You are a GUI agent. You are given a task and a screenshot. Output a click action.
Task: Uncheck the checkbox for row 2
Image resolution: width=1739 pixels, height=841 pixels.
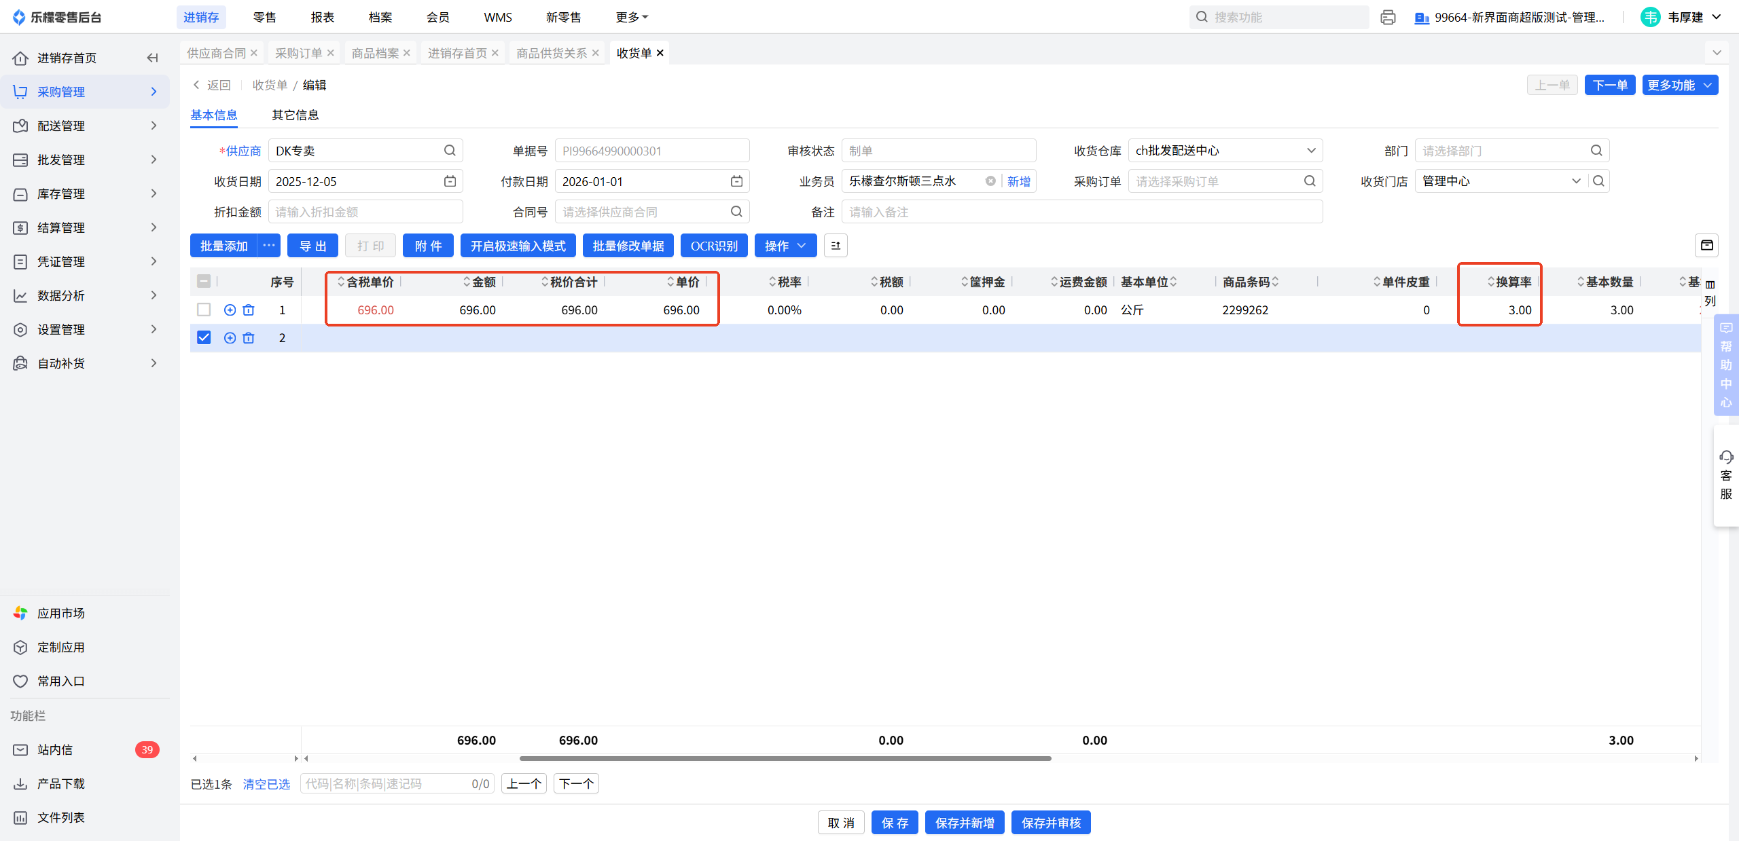click(204, 338)
